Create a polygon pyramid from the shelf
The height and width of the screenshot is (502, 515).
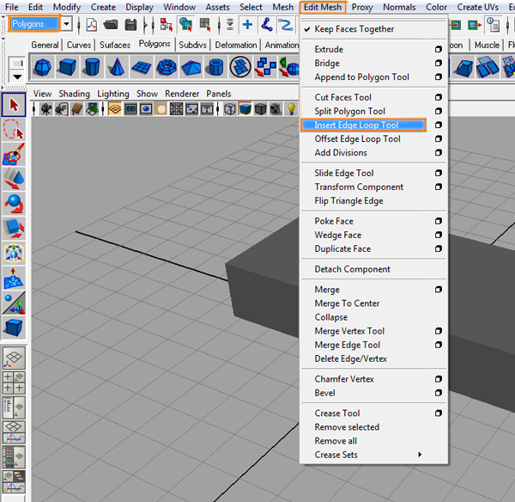point(191,67)
